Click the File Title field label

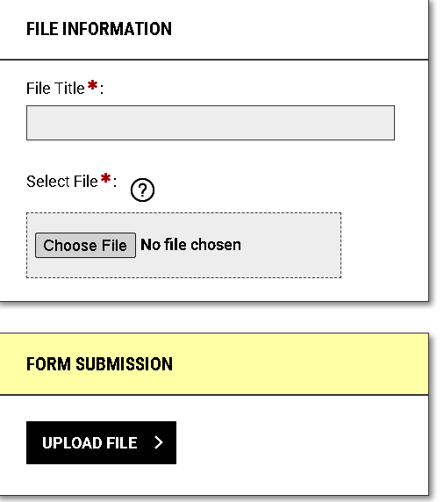coord(55,89)
